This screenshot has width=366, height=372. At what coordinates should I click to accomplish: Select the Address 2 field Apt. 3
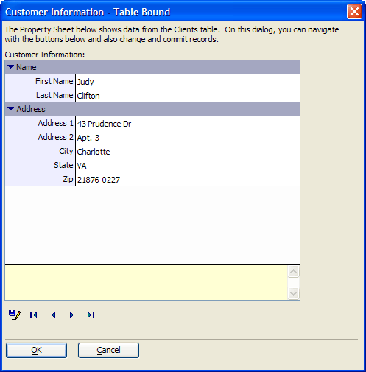(188, 137)
